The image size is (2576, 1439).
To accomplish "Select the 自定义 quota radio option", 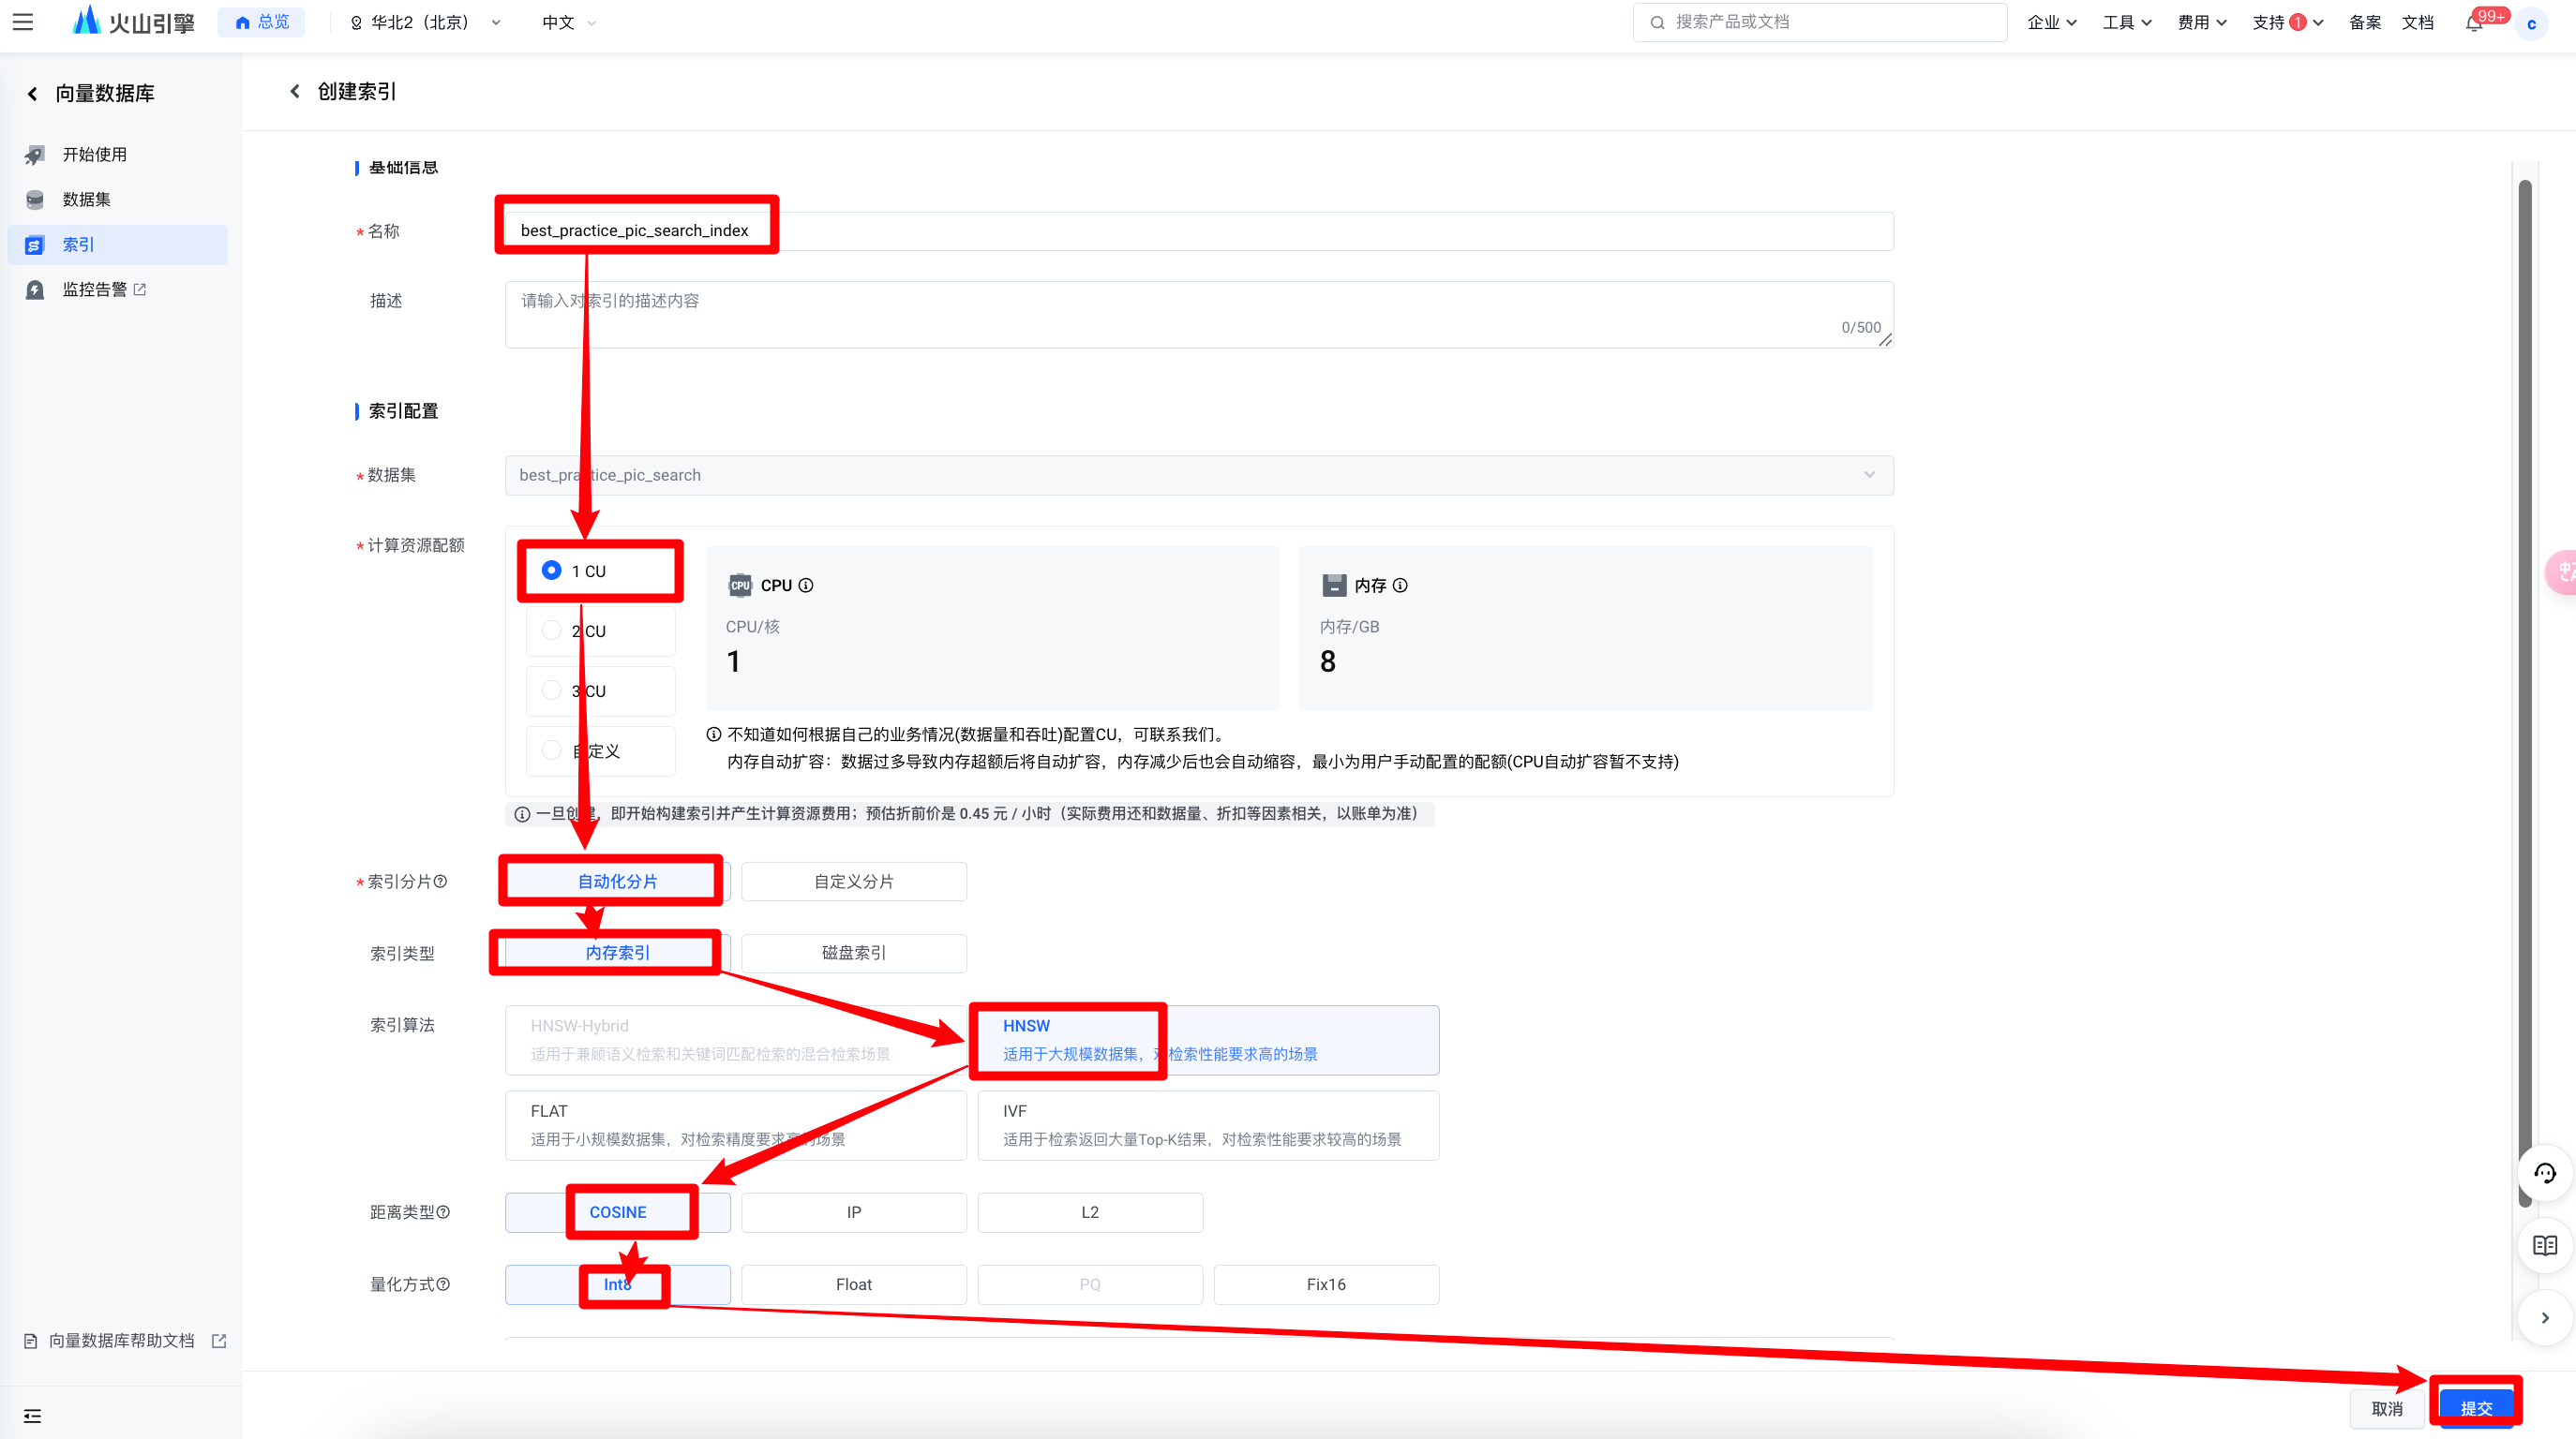I will click(x=600, y=750).
